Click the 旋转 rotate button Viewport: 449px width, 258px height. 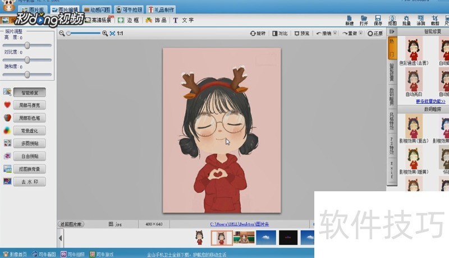pyautogui.click(x=258, y=34)
